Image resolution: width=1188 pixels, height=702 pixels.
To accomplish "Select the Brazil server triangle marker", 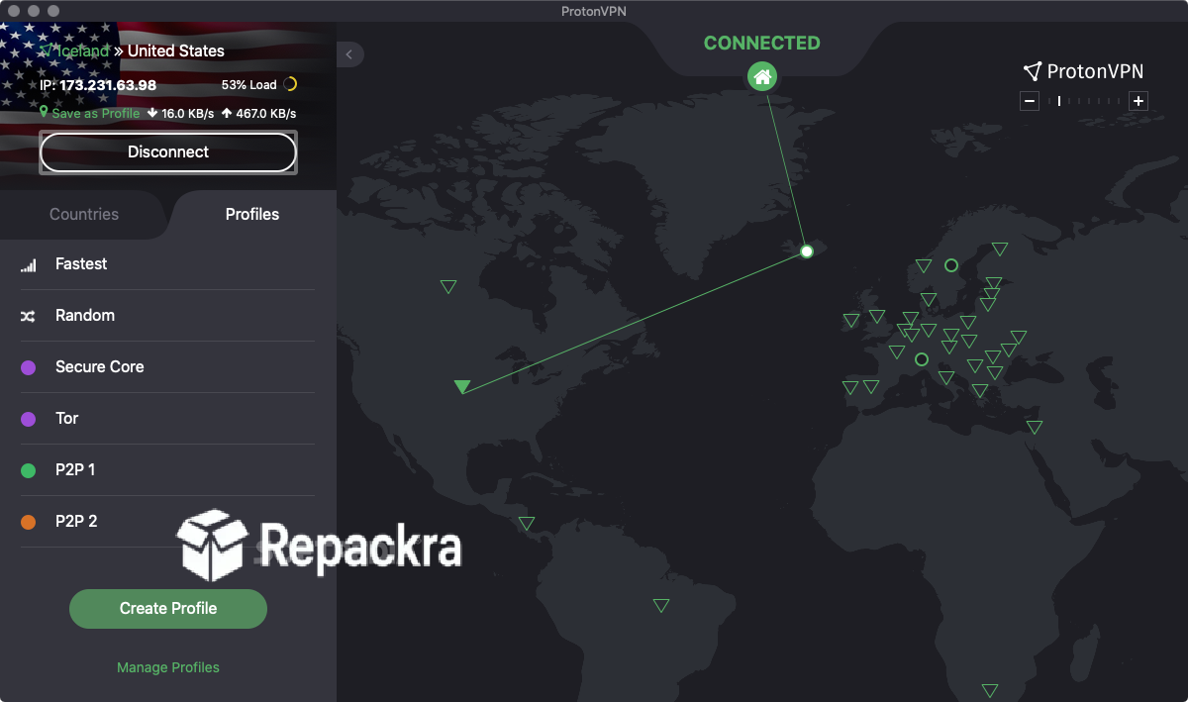I will 661,605.
